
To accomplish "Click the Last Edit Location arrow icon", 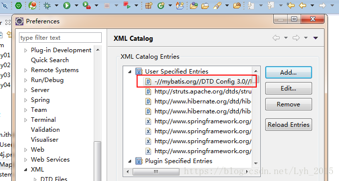I will coord(291,5).
